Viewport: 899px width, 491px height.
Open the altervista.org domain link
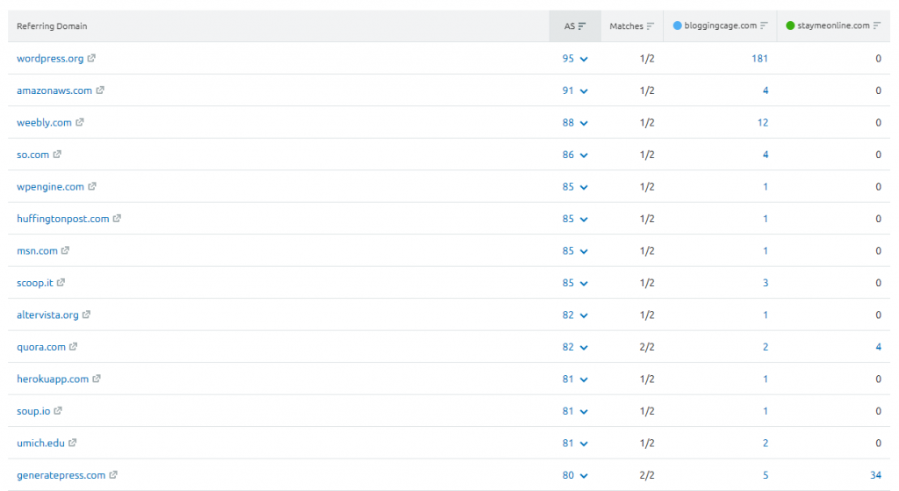(x=47, y=315)
